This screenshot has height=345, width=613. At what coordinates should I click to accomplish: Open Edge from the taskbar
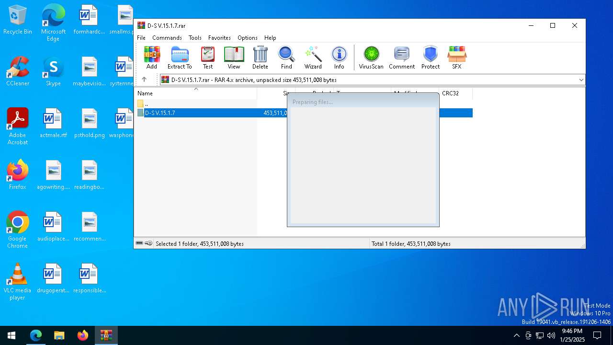click(x=36, y=335)
